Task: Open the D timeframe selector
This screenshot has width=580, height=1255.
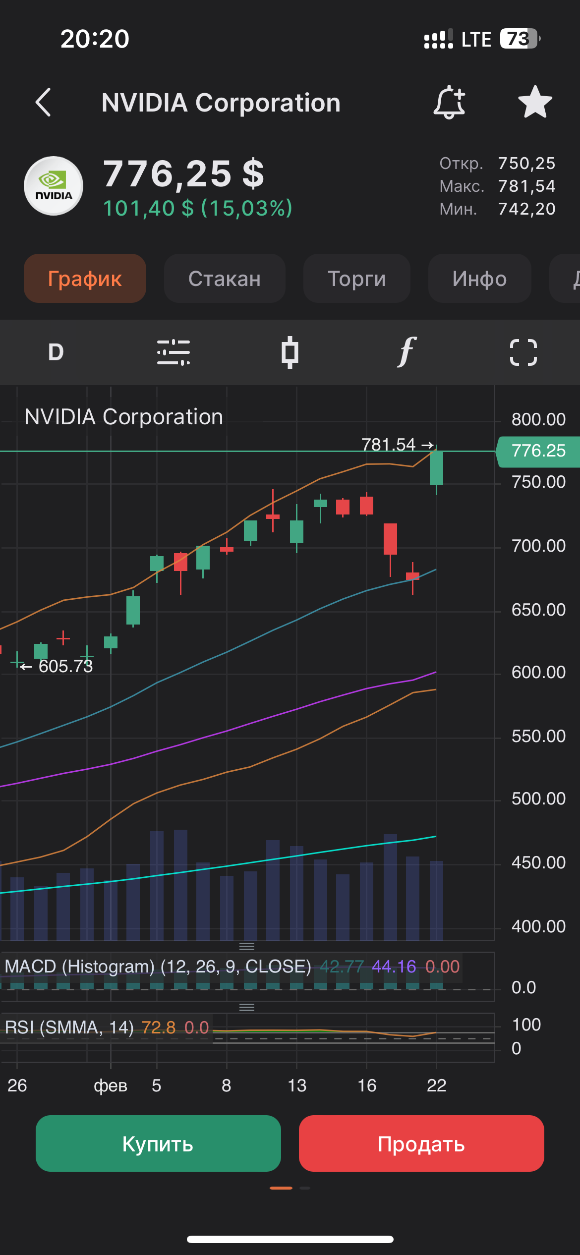Action: 56,352
